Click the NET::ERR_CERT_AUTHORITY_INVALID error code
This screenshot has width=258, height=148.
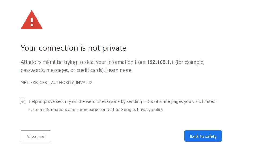coord(56,83)
